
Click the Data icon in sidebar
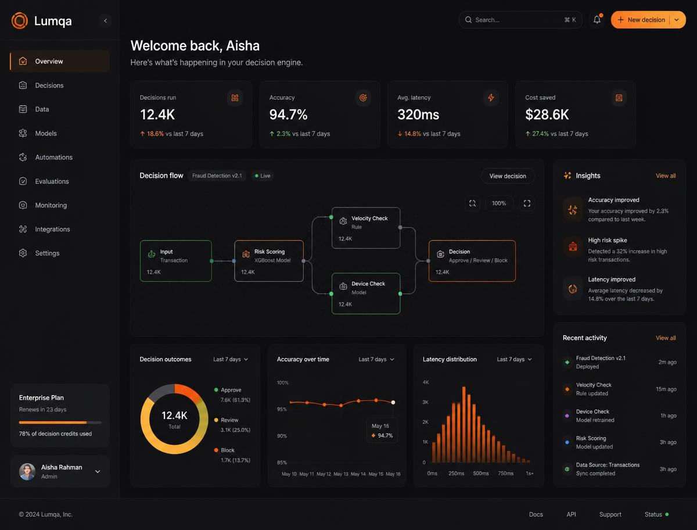coord(23,109)
